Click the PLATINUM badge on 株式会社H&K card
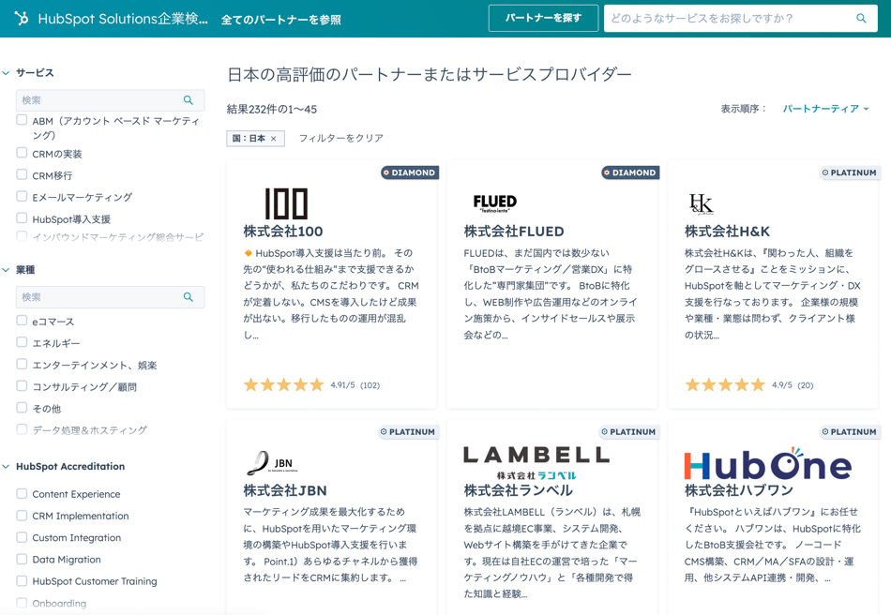The image size is (891, 615). click(850, 172)
